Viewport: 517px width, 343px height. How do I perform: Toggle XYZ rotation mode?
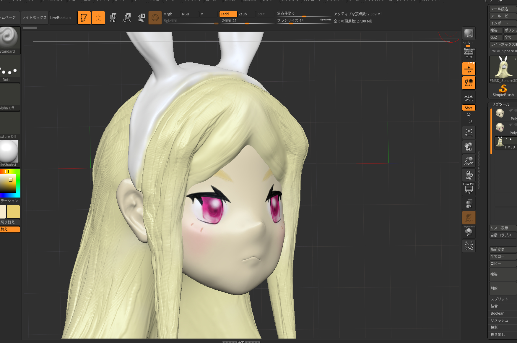[x=469, y=108]
